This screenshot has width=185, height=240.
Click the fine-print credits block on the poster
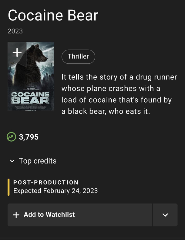tap(31, 107)
